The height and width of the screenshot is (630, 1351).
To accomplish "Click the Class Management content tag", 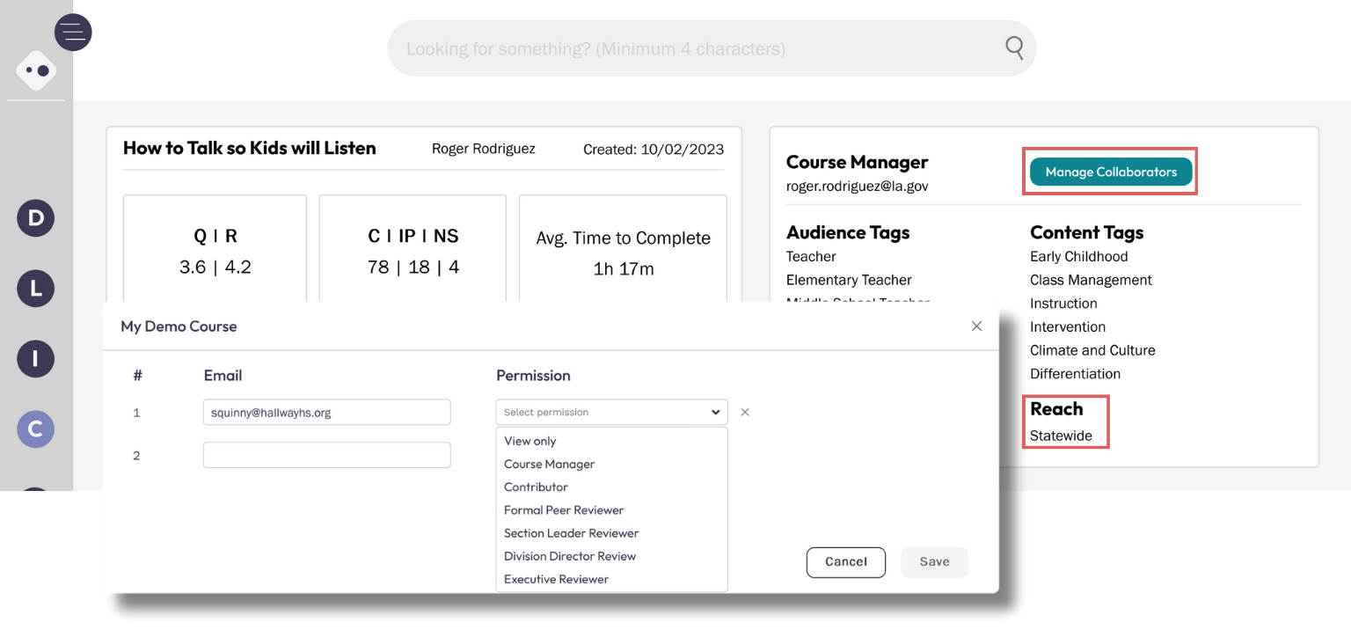I will click(1091, 280).
